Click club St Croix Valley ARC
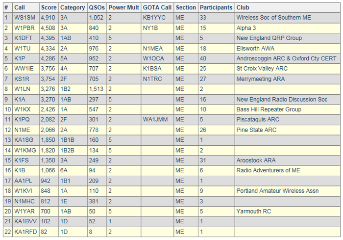This screenshot has width=343, height=240. point(262,69)
